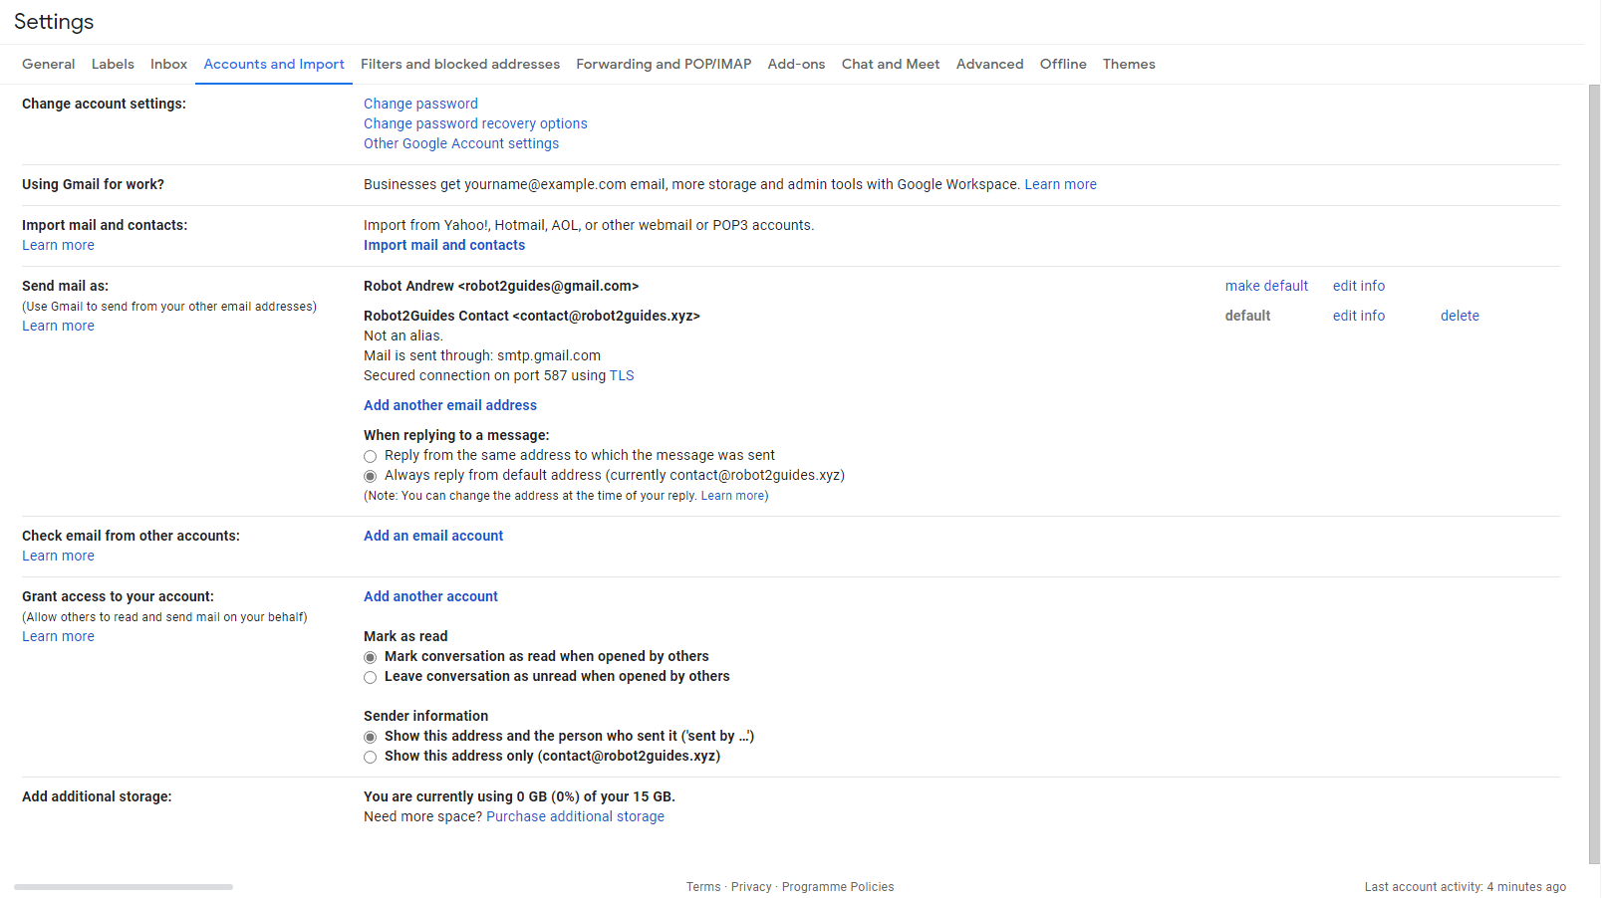Select 'Show this address only' radio button
This screenshot has height=898, width=1604.
coord(370,757)
